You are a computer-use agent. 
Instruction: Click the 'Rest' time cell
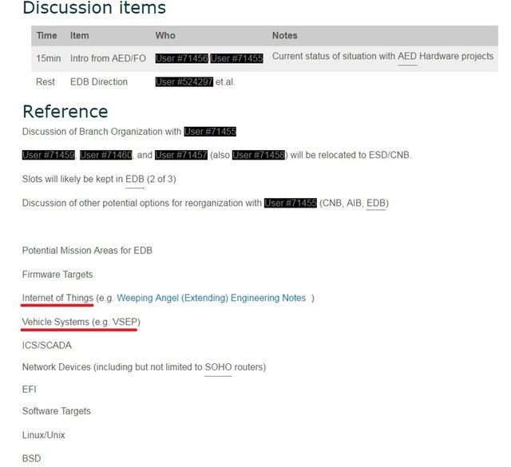coord(46,81)
